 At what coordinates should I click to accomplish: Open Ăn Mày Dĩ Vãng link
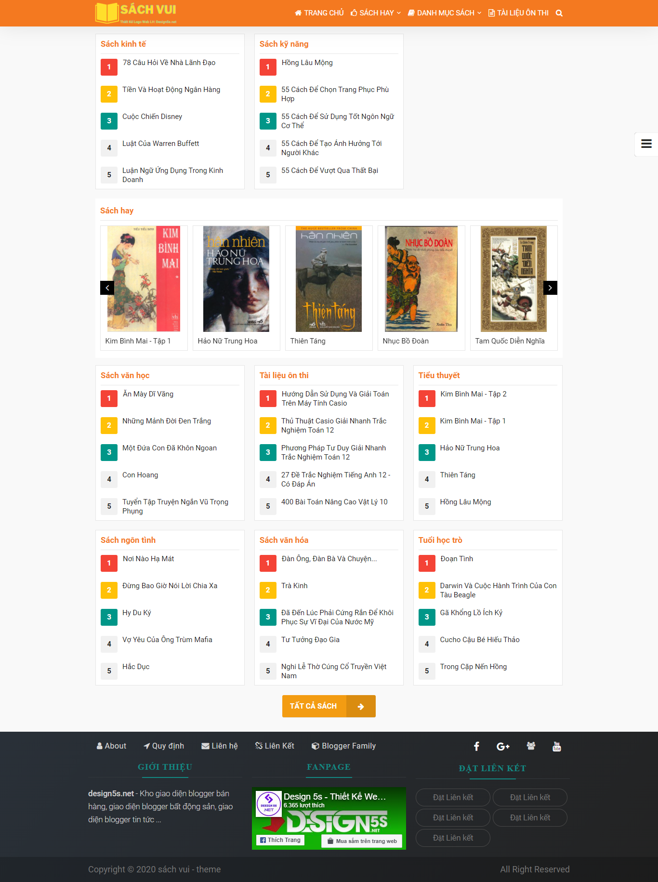(x=148, y=394)
